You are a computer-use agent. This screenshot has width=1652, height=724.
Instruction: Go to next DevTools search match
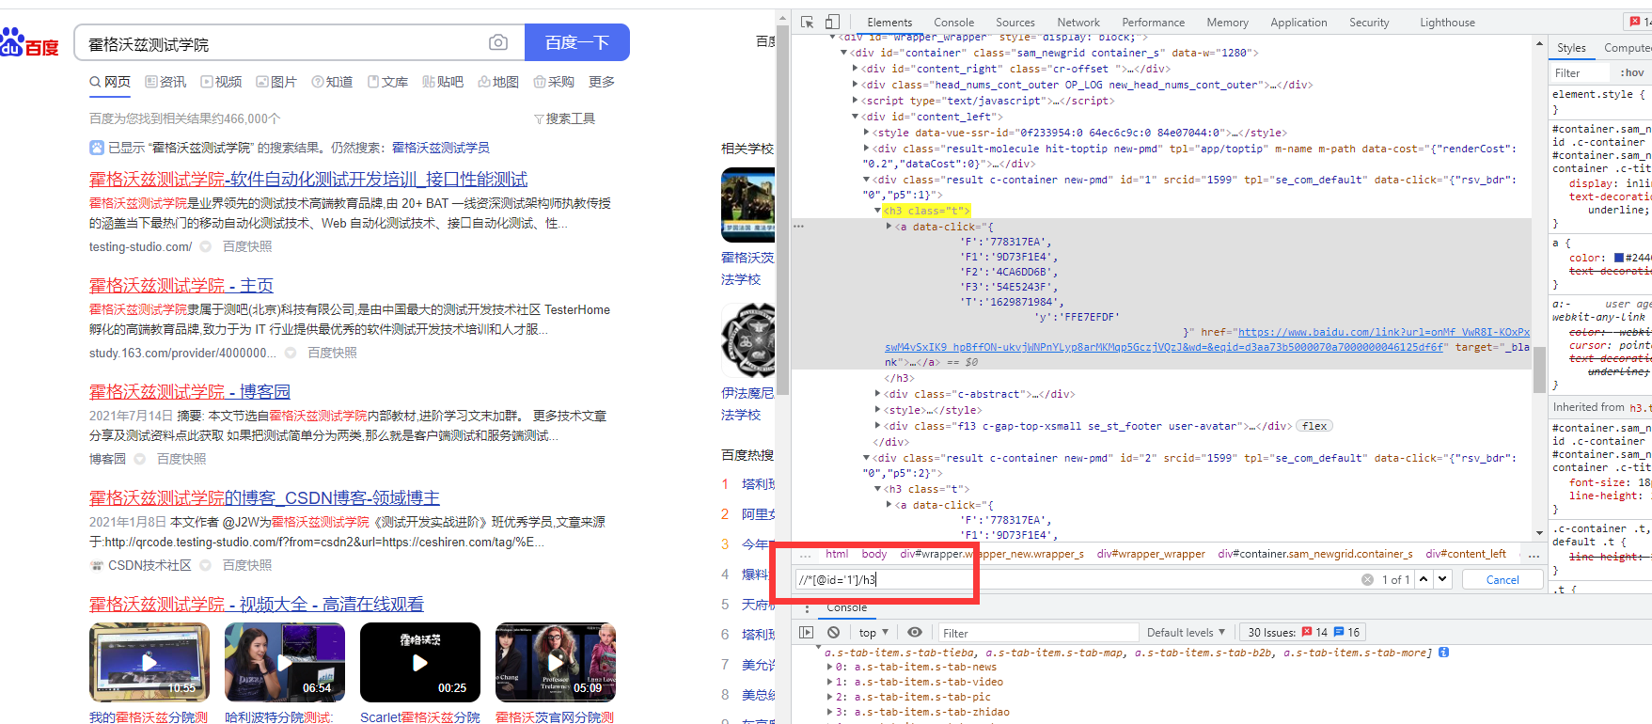coord(1442,579)
